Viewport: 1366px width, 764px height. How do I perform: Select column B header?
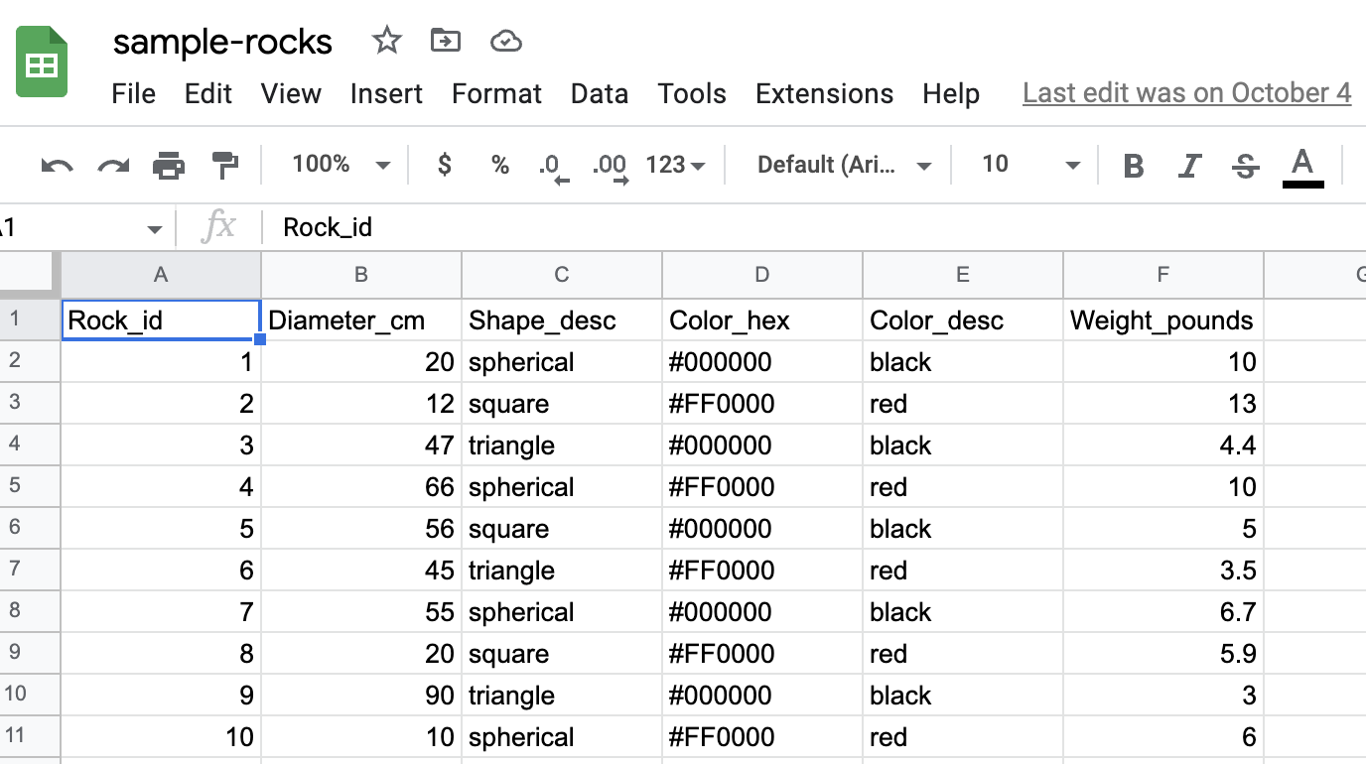click(361, 275)
